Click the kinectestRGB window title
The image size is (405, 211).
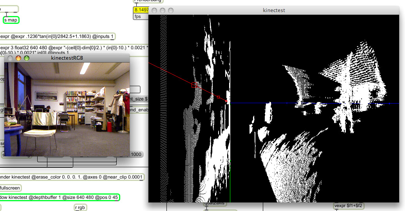point(67,58)
